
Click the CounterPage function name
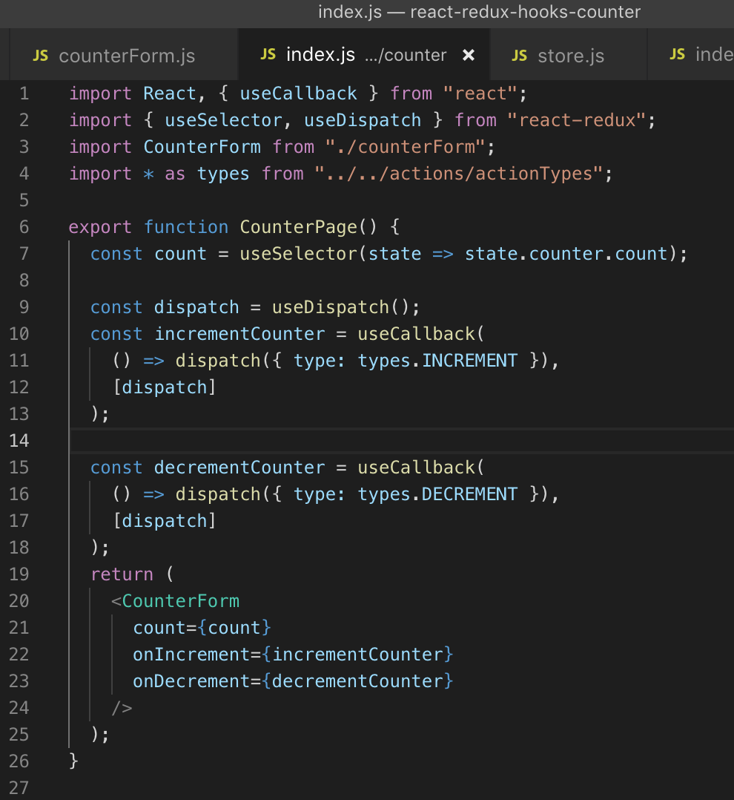click(298, 227)
